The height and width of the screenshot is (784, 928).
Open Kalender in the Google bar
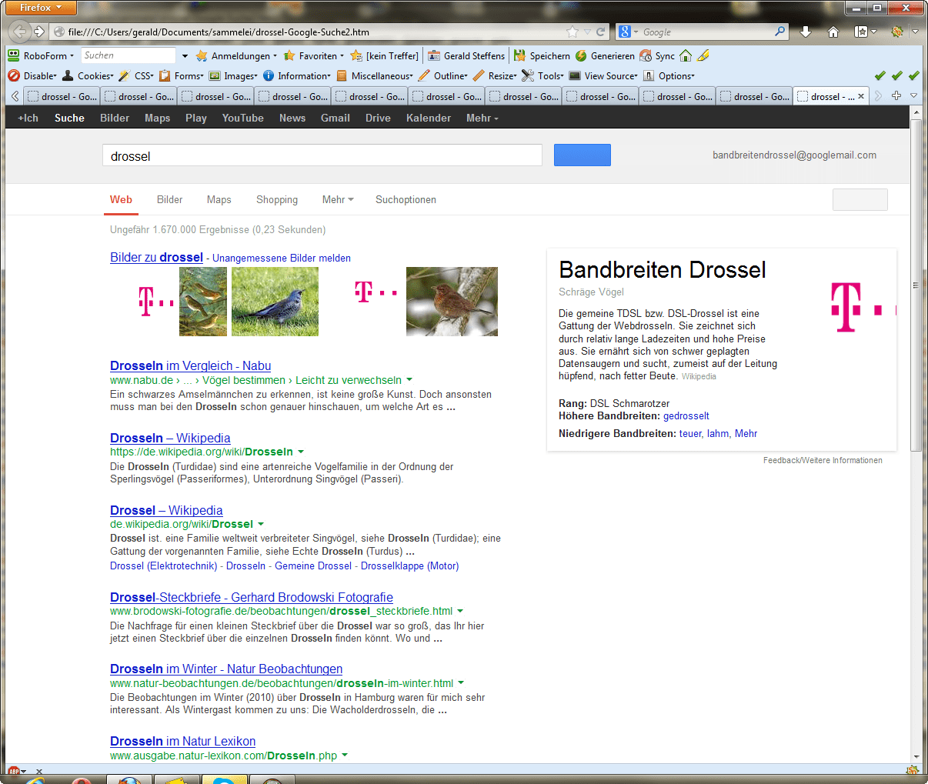click(x=429, y=118)
